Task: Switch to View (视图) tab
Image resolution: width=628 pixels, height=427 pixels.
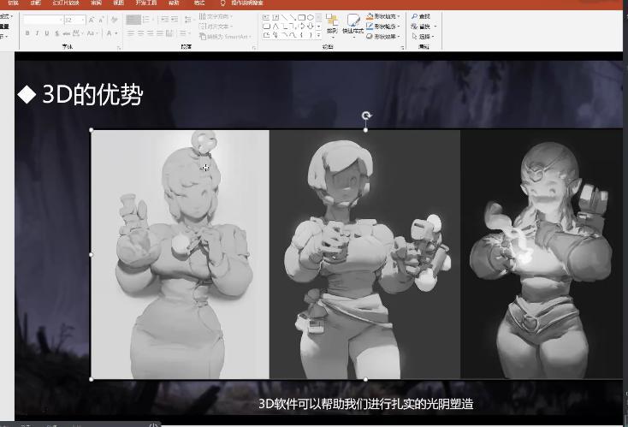Action: click(118, 3)
